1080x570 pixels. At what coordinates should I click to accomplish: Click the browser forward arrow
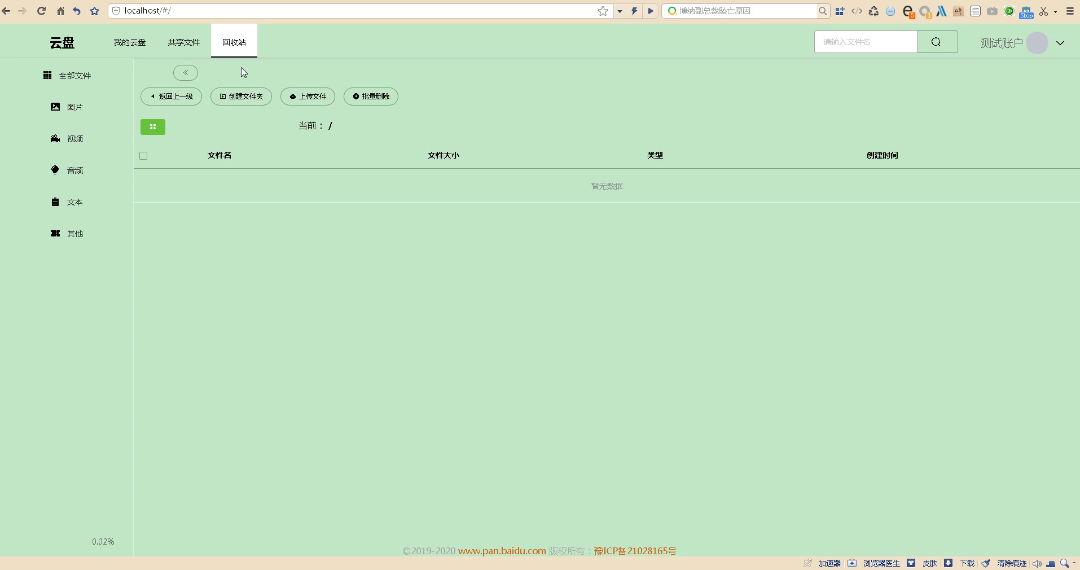23,11
